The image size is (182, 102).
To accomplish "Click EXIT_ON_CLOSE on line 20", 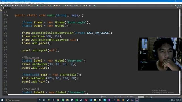I will (98, 33).
